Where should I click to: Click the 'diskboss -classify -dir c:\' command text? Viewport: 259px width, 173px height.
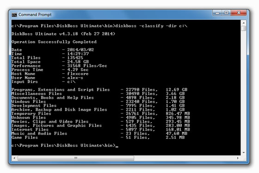click(x=151, y=26)
